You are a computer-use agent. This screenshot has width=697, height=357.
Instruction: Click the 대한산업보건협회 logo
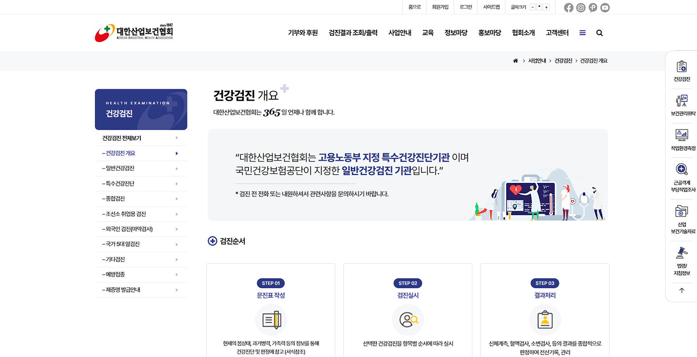(134, 33)
